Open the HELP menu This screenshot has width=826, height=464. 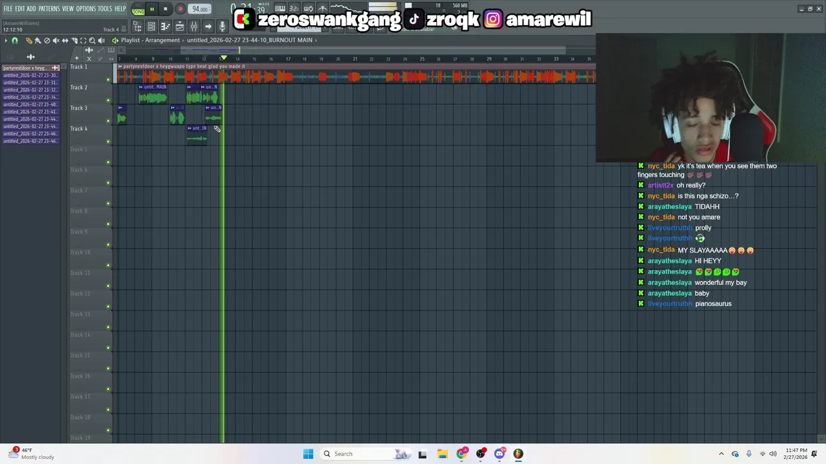pos(121,8)
